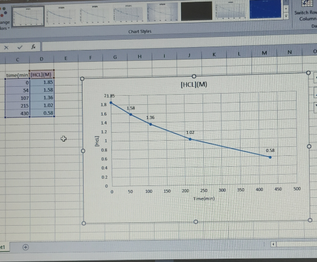The height and width of the screenshot is (262, 317).
Task: Select the fifth chart style thumbnail
Action: [162, 12]
